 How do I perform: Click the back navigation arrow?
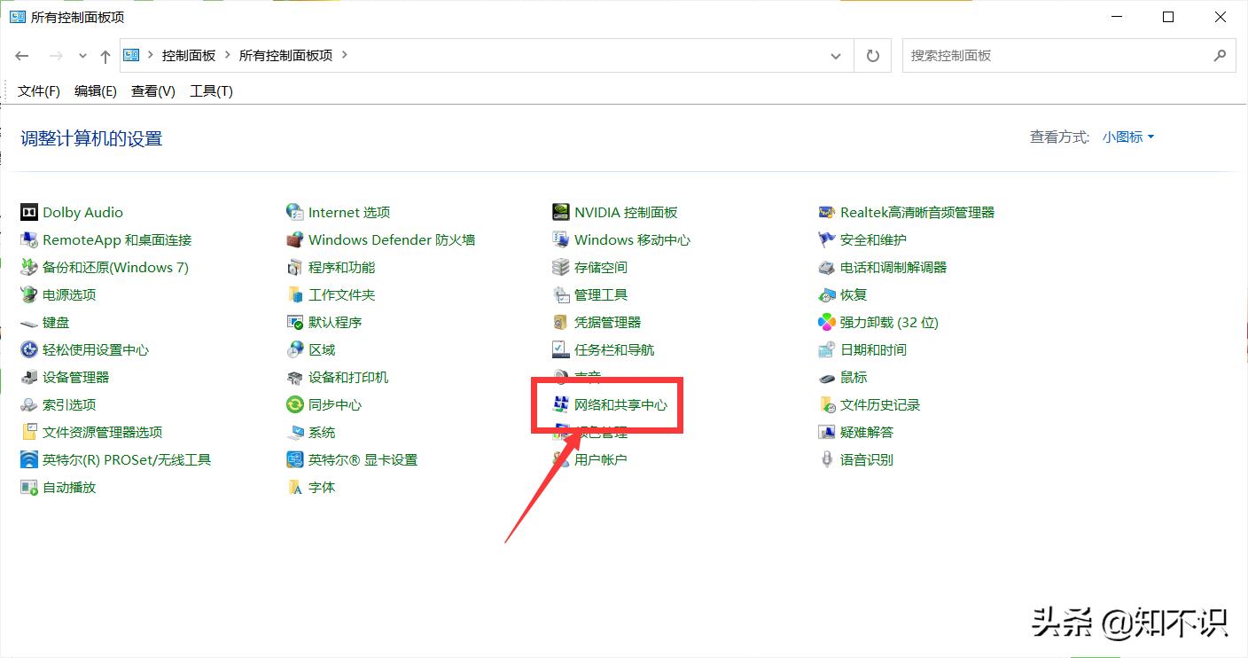[21, 55]
